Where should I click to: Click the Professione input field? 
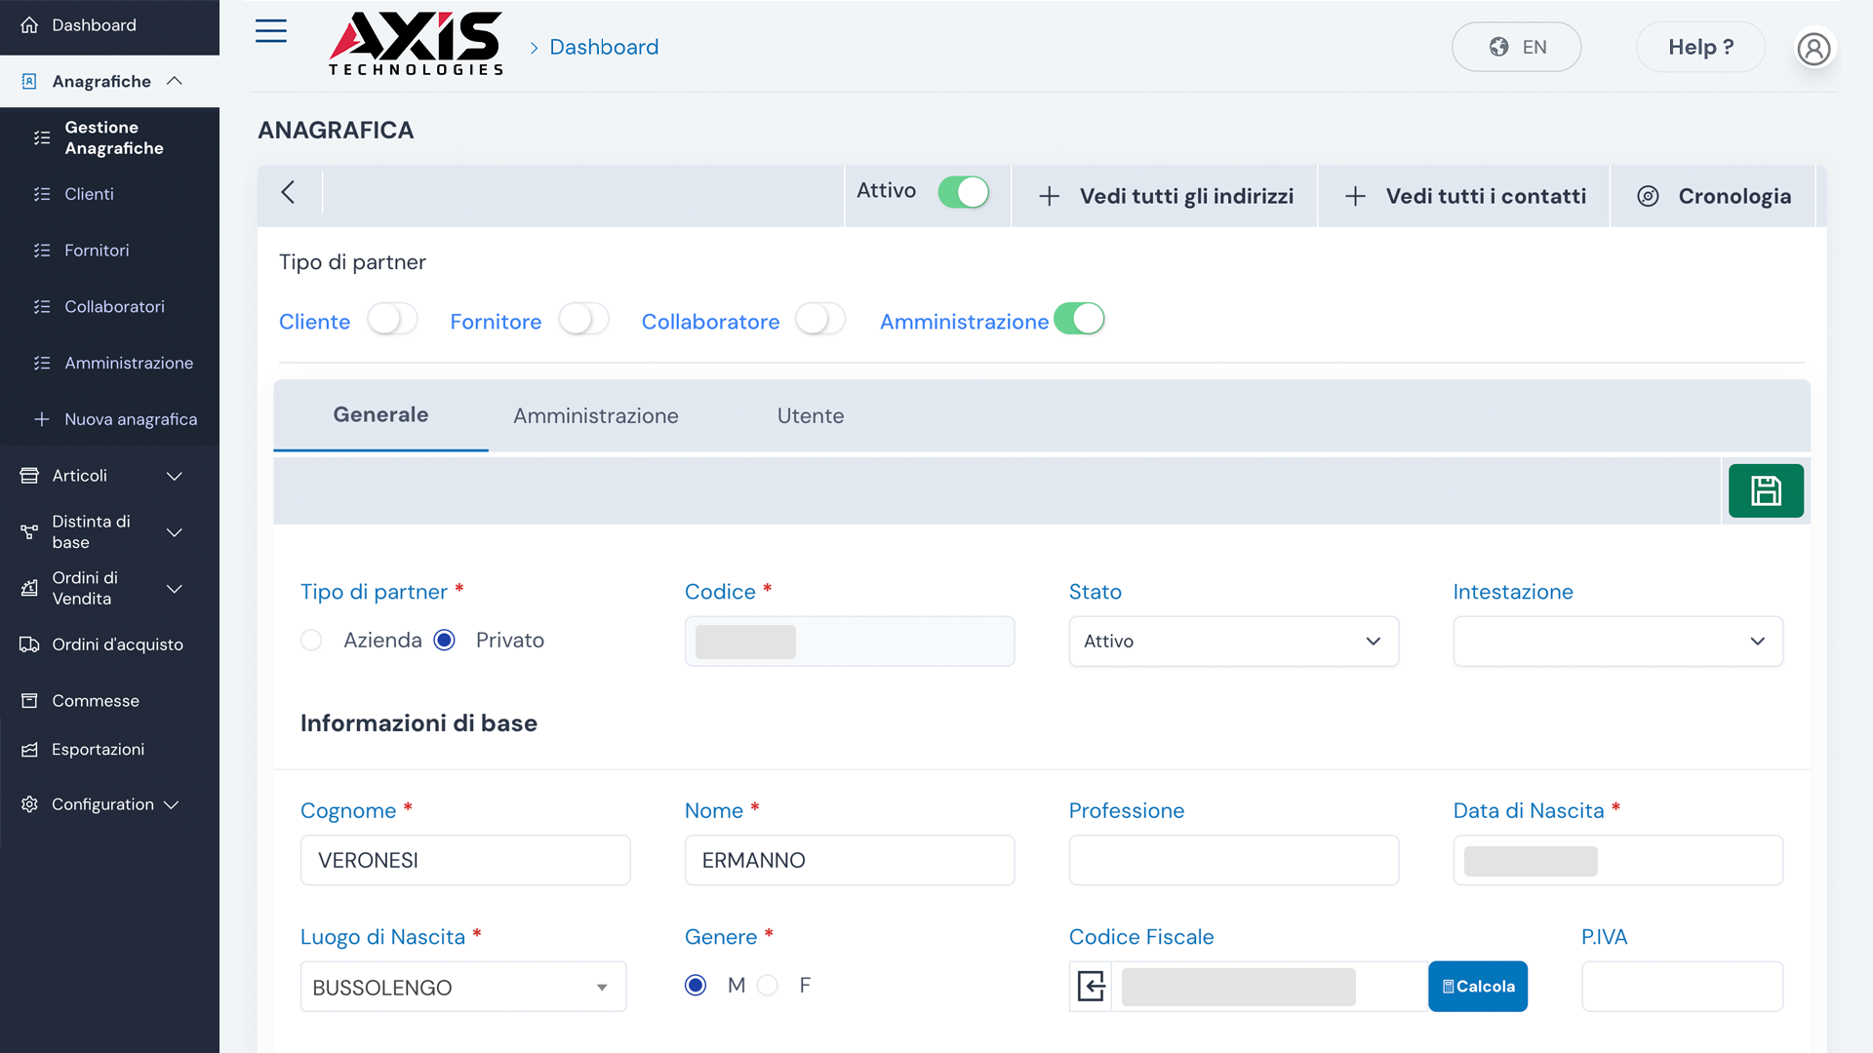click(1233, 860)
